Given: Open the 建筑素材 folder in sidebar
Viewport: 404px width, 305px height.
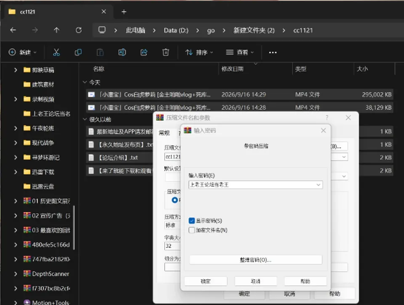Looking at the screenshot, I should 39,85.
